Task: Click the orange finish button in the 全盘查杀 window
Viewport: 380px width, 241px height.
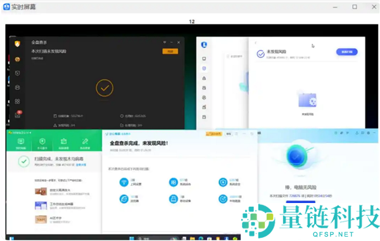Action: click(x=170, y=51)
